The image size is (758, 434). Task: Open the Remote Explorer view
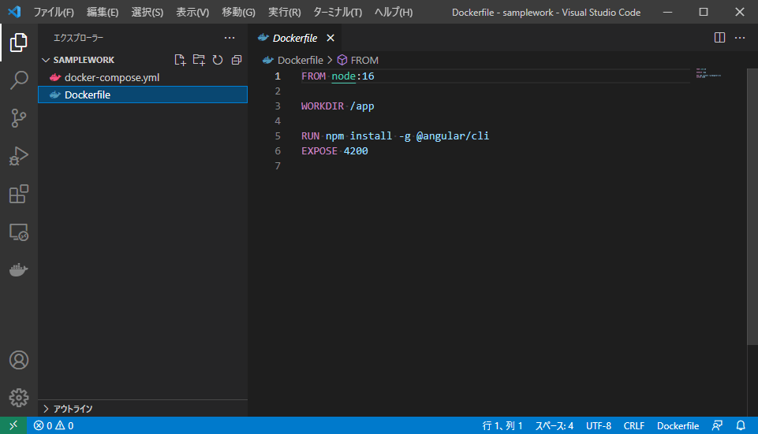tap(18, 232)
